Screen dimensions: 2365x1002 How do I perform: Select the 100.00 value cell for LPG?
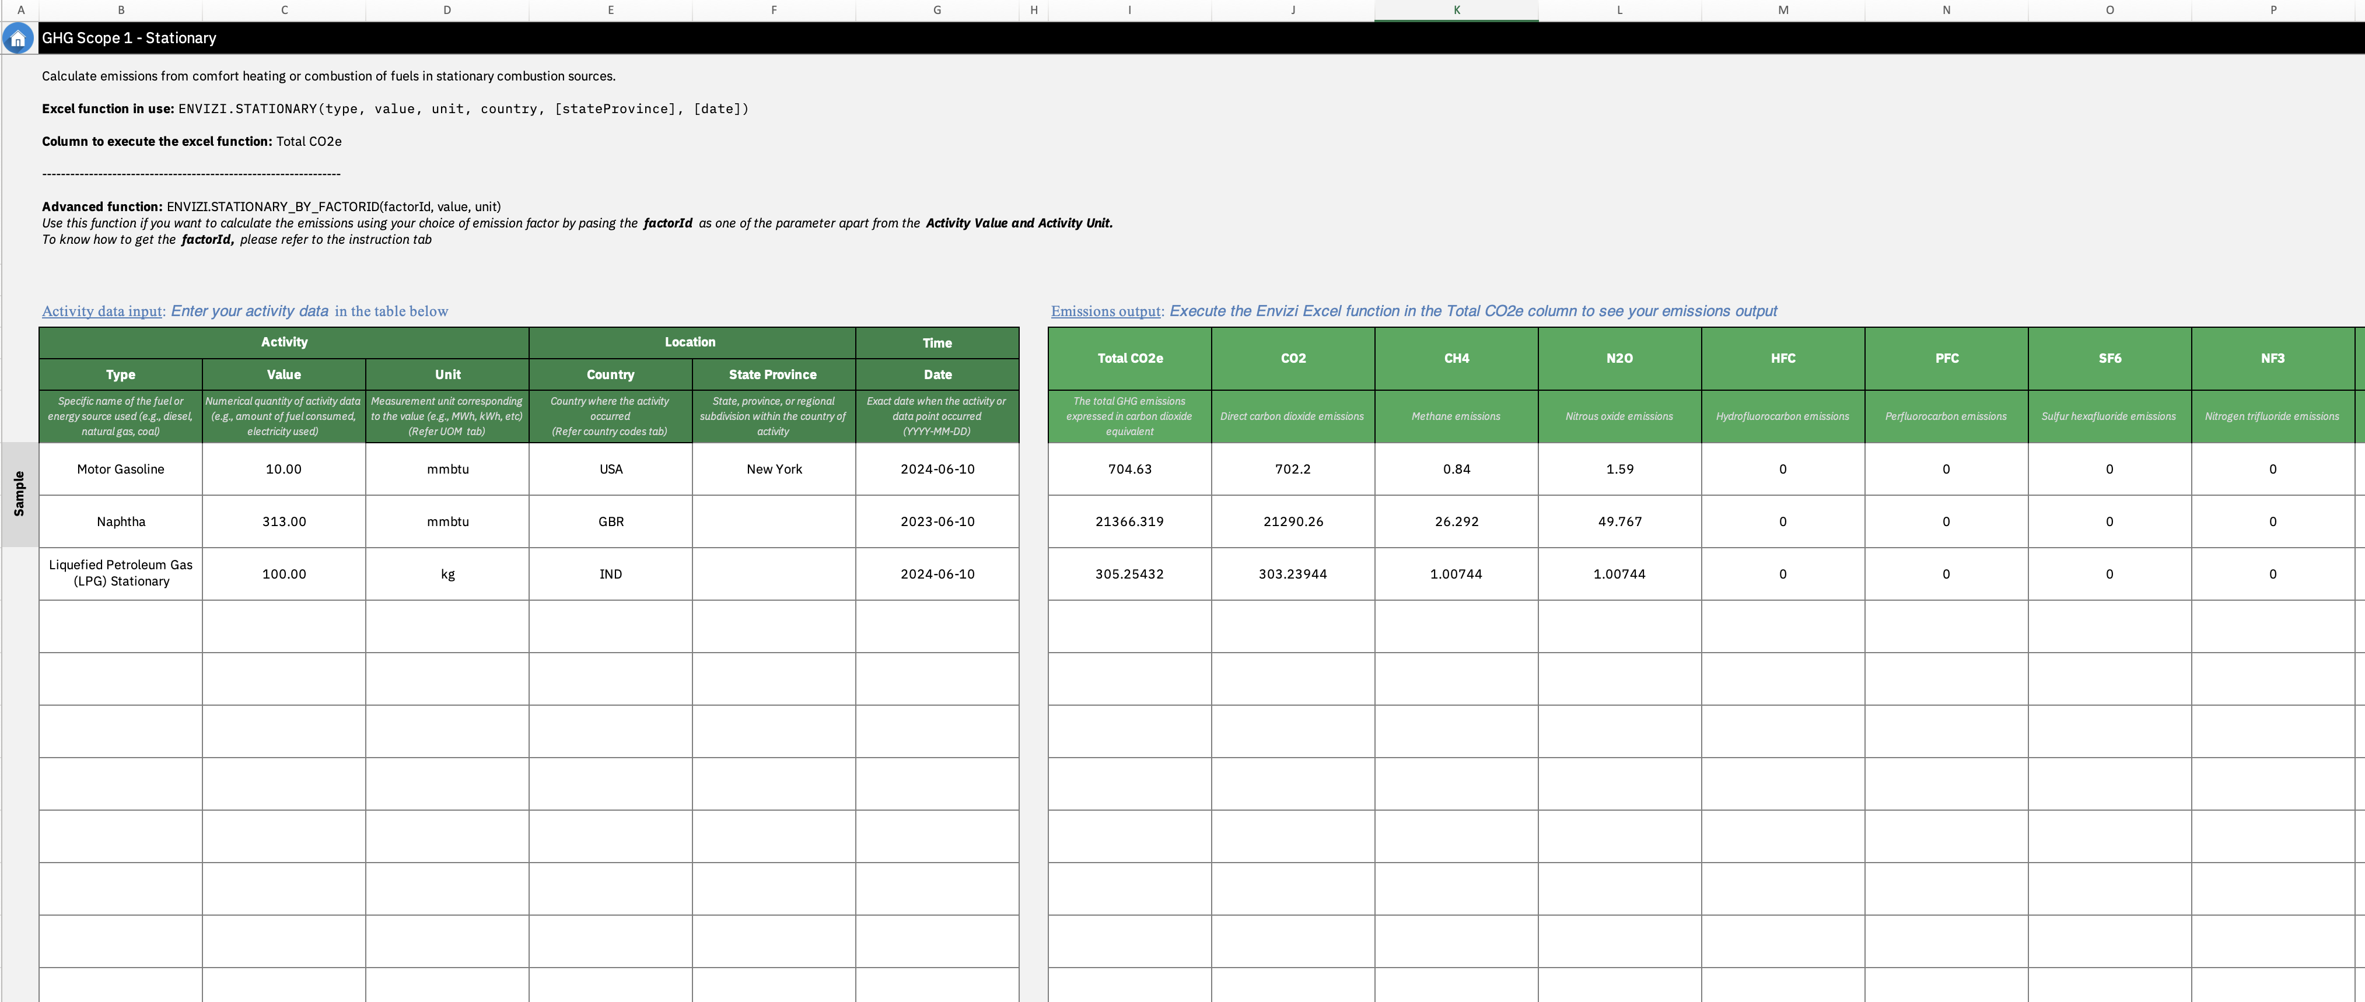click(284, 573)
